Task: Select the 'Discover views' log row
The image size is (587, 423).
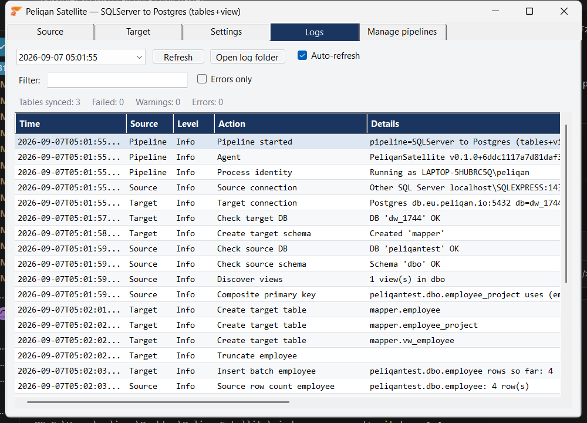Action: pyautogui.click(x=288, y=279)
